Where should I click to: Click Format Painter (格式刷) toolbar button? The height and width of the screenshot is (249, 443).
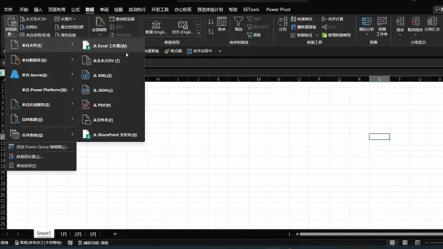point(173,51)
